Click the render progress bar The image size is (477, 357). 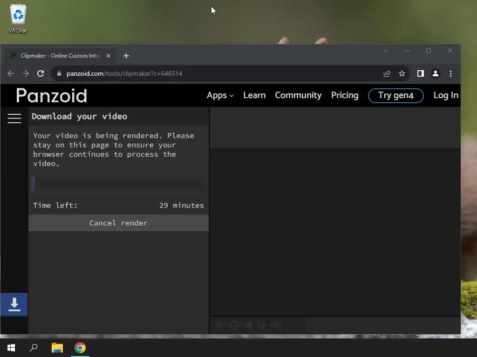[x=118, y=184]
